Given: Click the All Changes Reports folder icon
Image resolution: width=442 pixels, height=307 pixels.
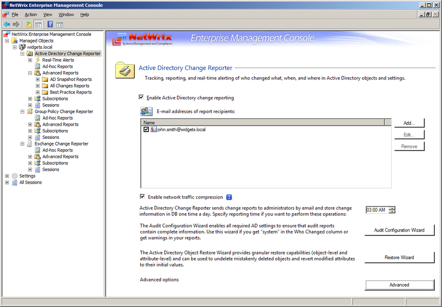Looking at the screenshot, I should tap(45, 86).
